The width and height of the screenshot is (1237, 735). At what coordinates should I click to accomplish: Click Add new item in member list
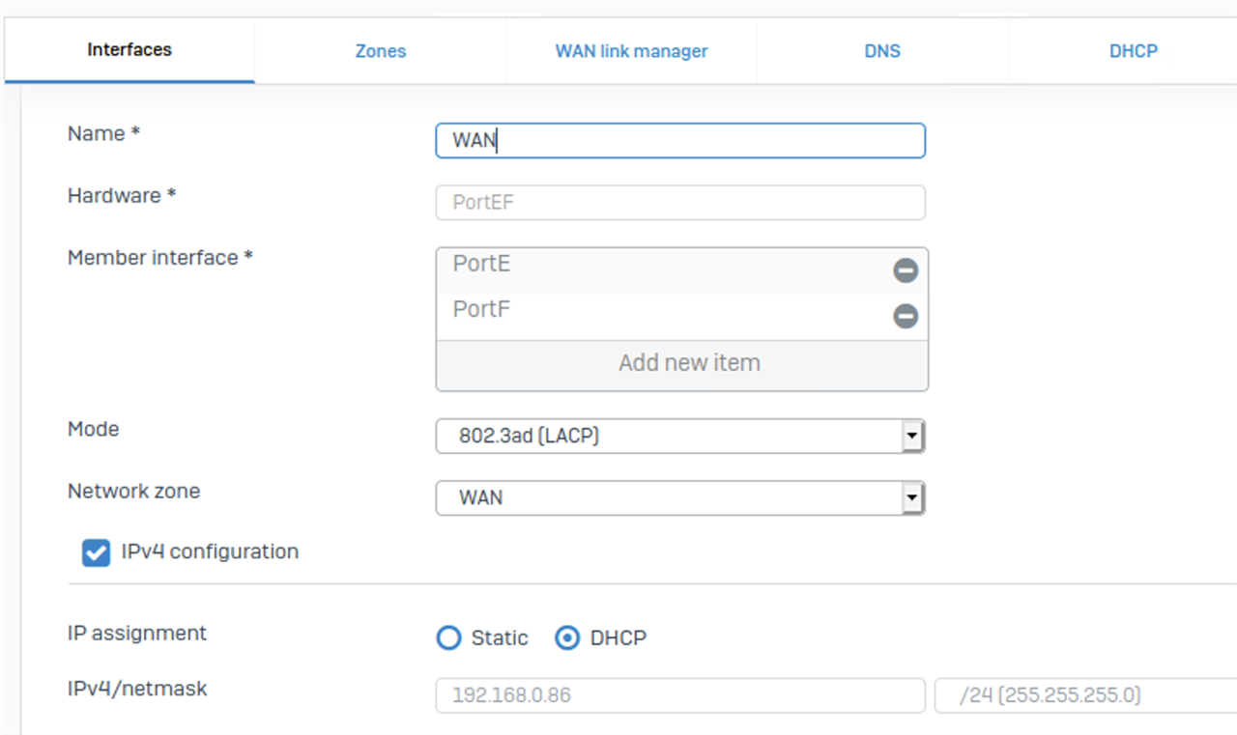pos(688,363)
